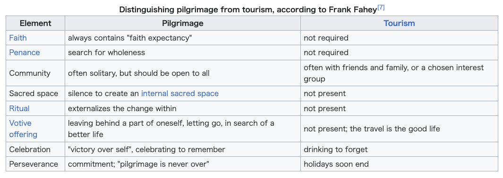Open the Votive offering link

[x=23, y=129]
